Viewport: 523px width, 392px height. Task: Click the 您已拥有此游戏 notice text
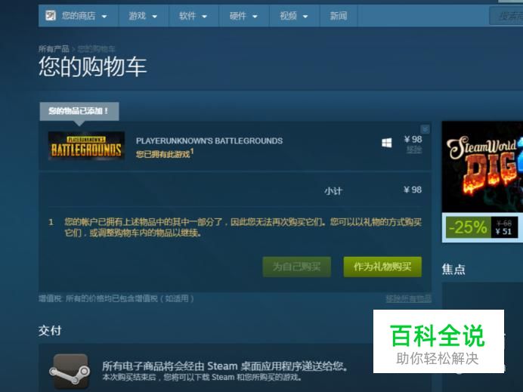click(163, 154)
